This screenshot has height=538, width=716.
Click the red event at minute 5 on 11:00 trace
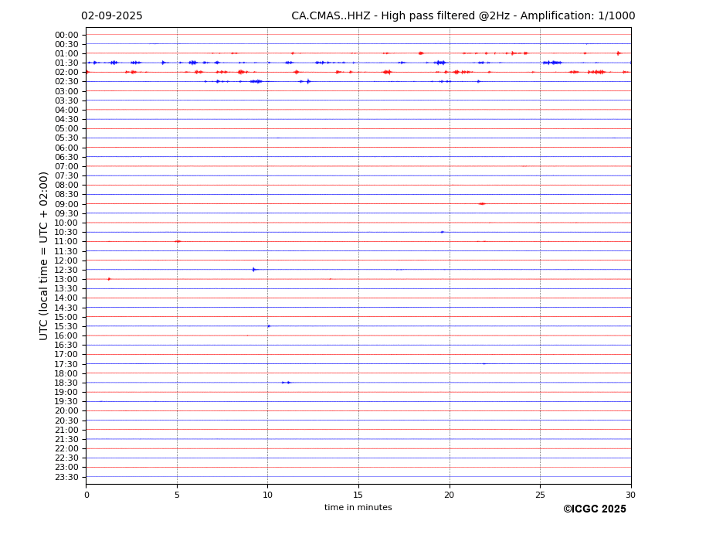[x=178, y=241]
